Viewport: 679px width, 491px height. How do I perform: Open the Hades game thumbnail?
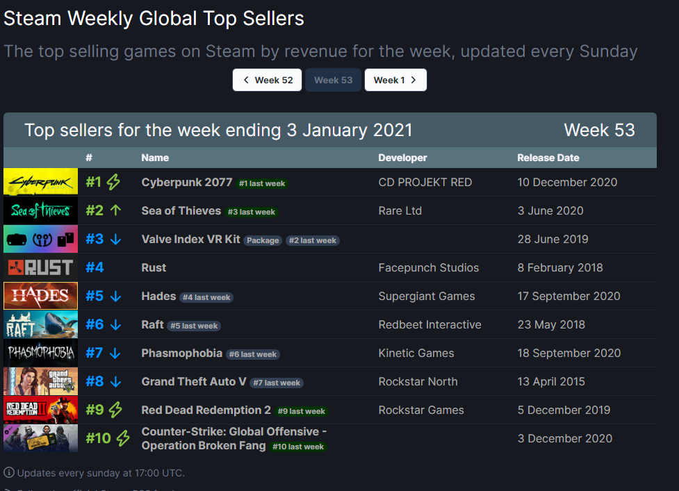coord(41,296)
